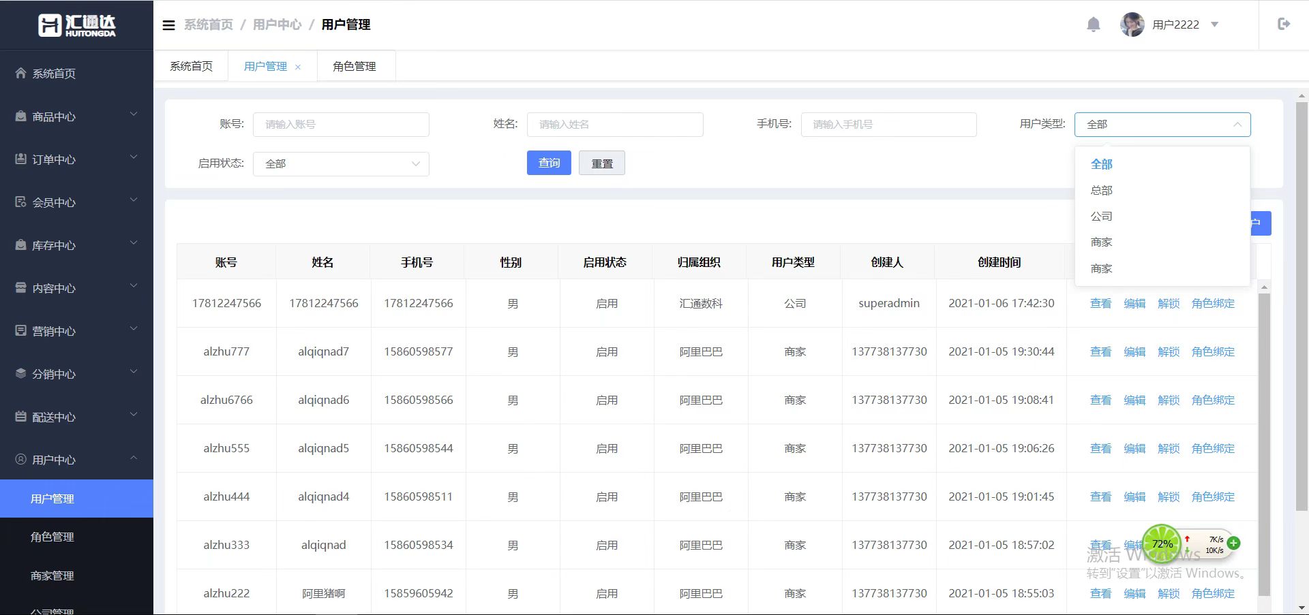The image size is (1309, 615).
Task: Click the shop icon beside 商品中心
Action: coord(21,116)
